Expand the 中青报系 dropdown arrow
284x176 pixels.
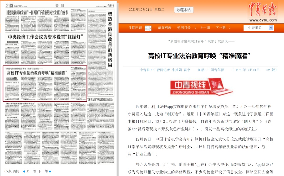point(271,28)
